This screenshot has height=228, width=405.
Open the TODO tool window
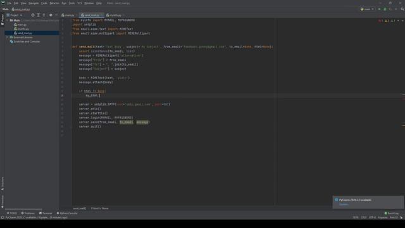[x=12, y=213]
